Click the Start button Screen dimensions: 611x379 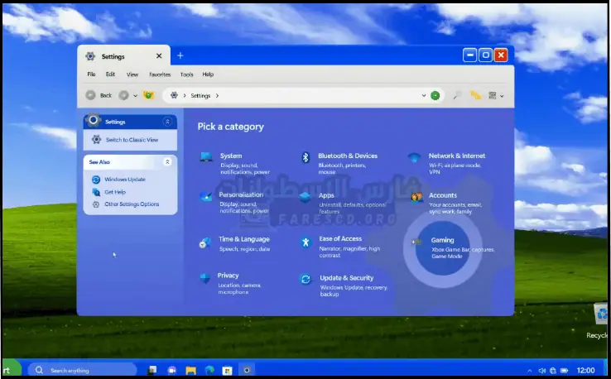[11, 369]
